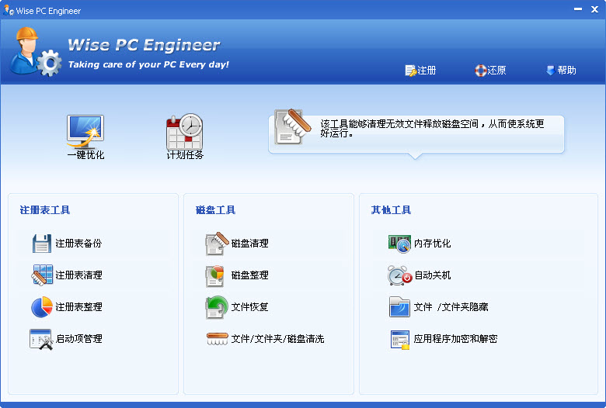Launch 磁盘整理 disk defrag
Image resolution: width=606 pixels, height=408 pixels.
click(x=249, y=275)
